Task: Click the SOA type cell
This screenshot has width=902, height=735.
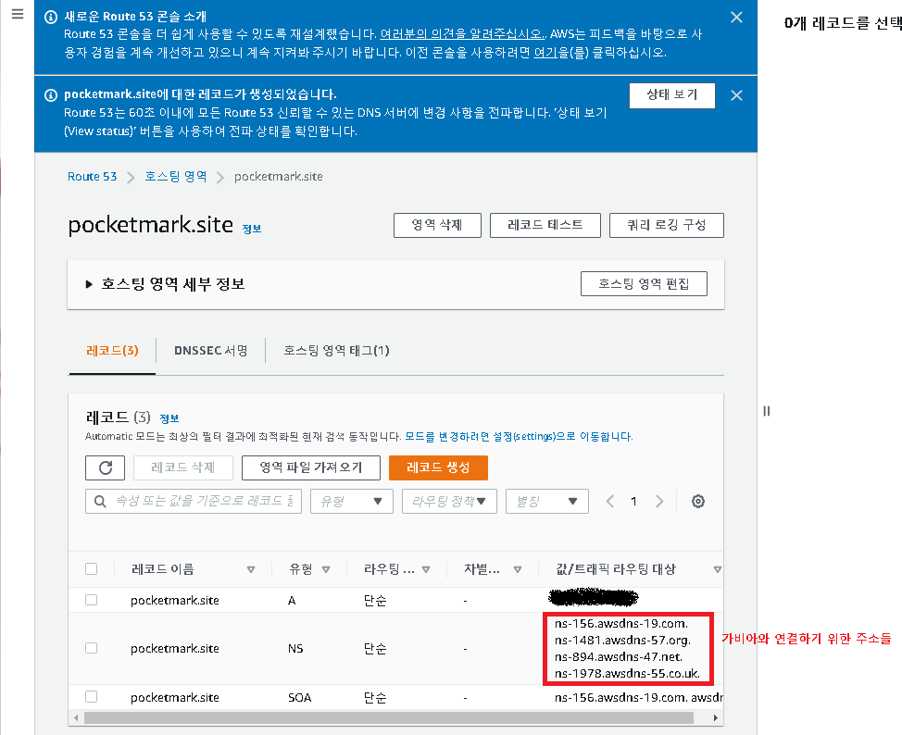Action: click(300, 698)
